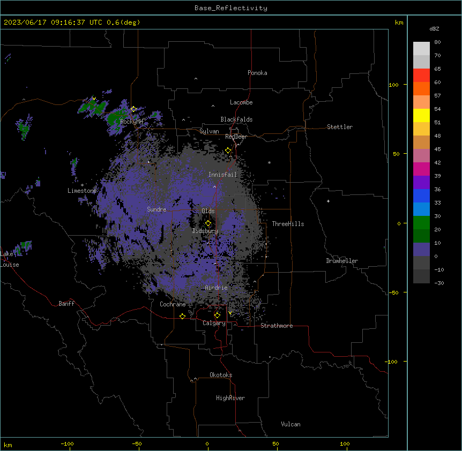Click the 0 tick on bottom km axis

[x=207, y=444]
